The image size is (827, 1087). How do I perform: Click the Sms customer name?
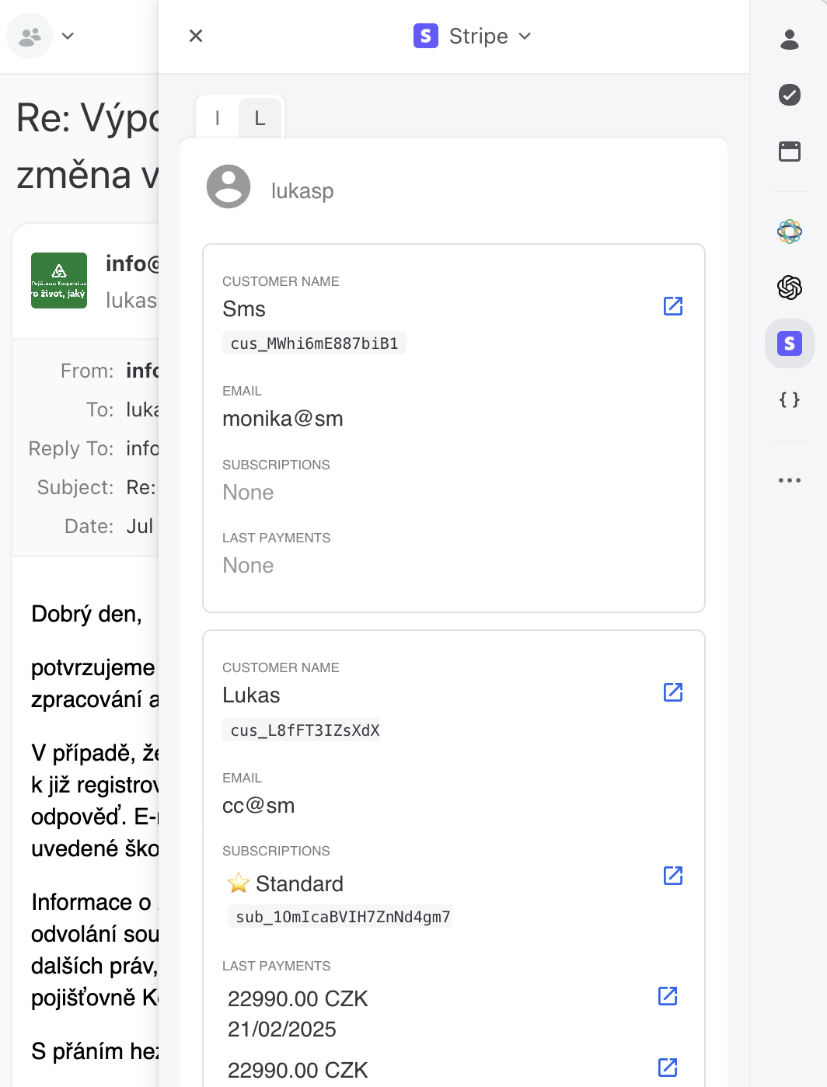[244, 309]
